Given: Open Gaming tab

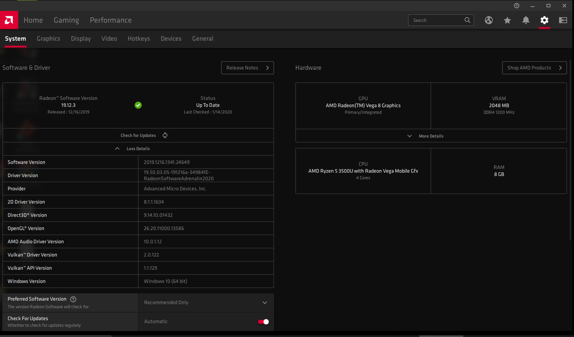Looking at the screenshot, I should coord(66,20).
